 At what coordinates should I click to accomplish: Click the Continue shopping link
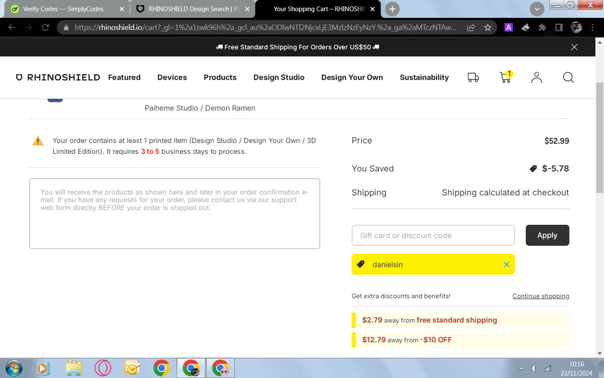click(540, 296)
